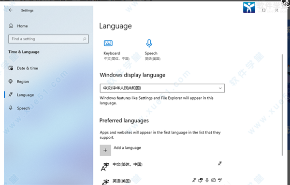Click the Language sidebar icon
290x185 pixels.
[11, 95]
